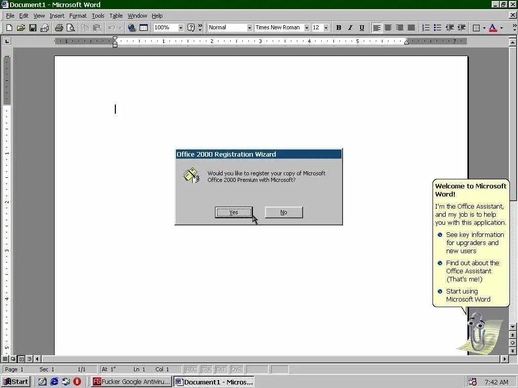Click the Next Page double-arrow button
518x388 pixels.
[x=512, y=351]
